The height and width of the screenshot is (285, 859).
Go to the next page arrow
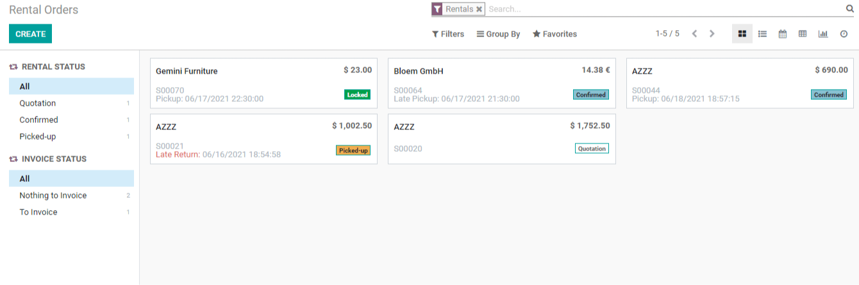coord(712,34)
